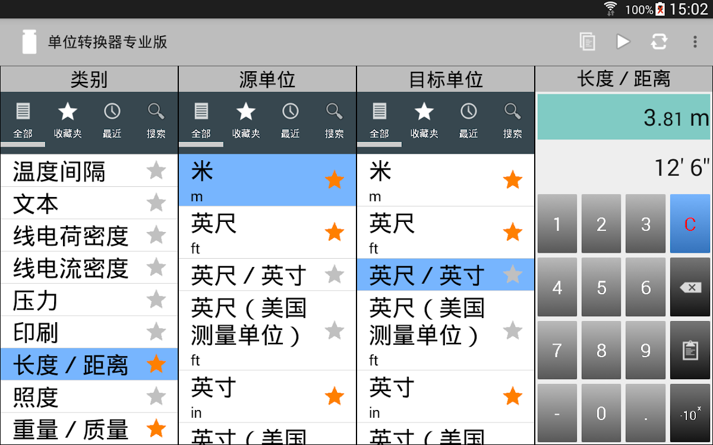
Task: Open 收藏夹 favorites in 目标单位 column
Action: pyautogui.click(x=424, y=121)
